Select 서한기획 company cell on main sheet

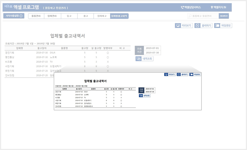[x=10, y=66]
